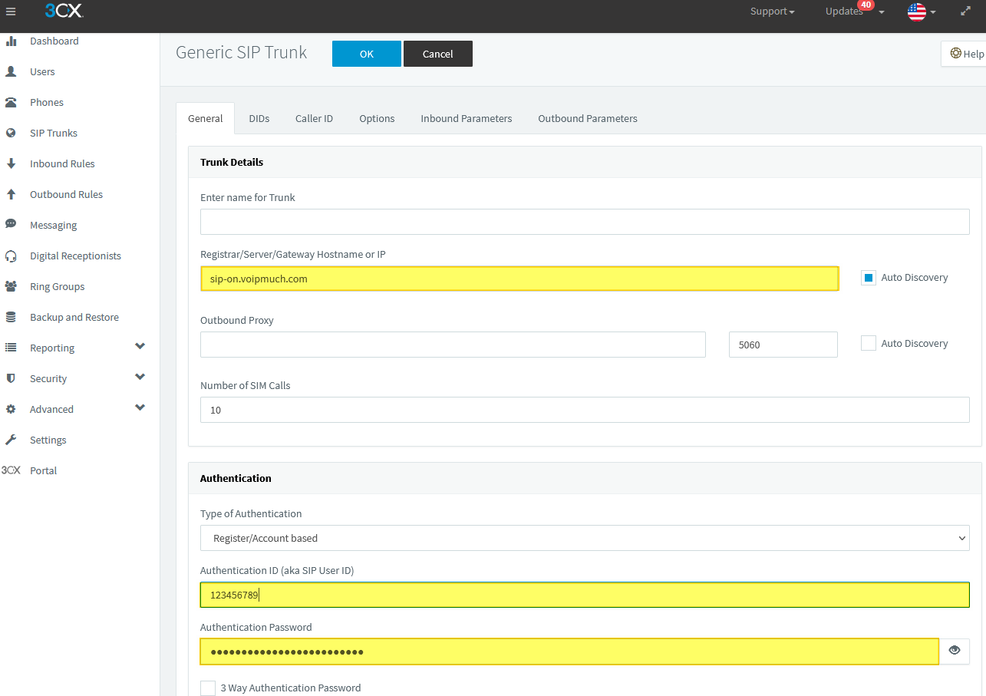The image size is (986, 696).
Task: Click the Phones telephone icon in sidebar
Action: [x=12, y=103]
